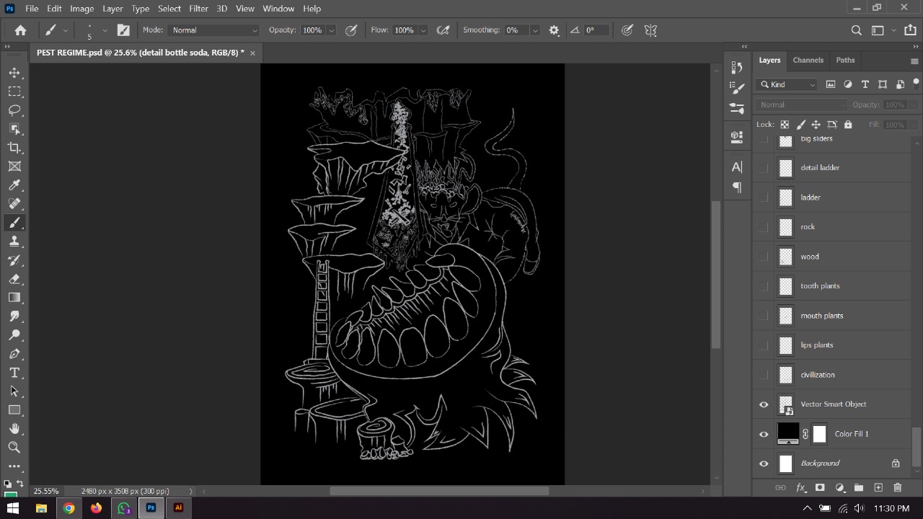Switch to the Paths tab

[x=845, y=60]
